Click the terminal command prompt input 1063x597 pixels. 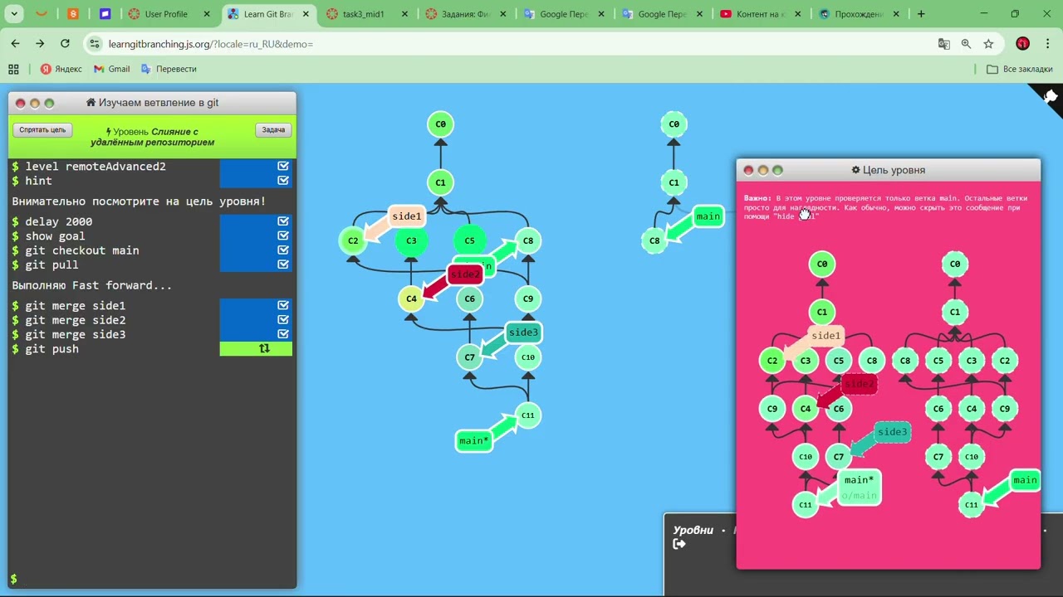click(152, 579)
